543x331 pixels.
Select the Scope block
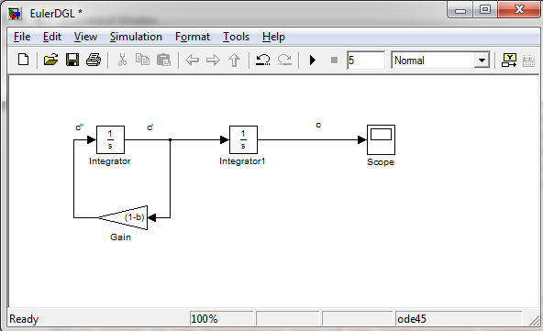[x=381, y=140]
